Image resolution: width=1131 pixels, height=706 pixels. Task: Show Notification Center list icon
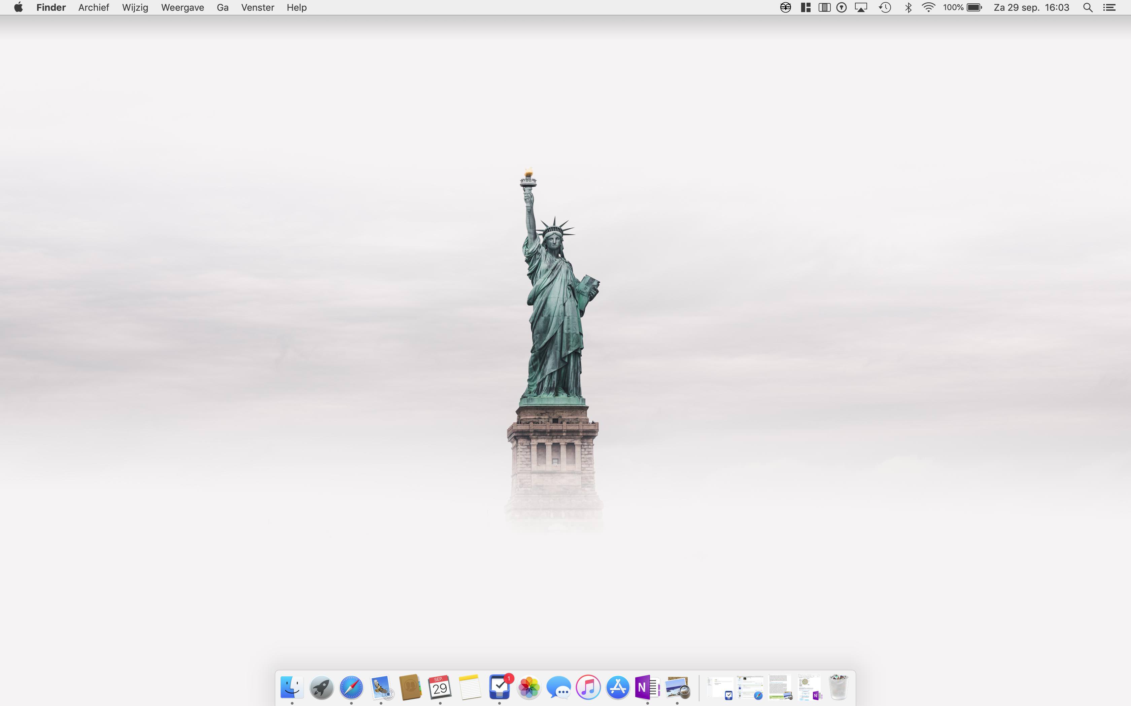click(1109, 7)
